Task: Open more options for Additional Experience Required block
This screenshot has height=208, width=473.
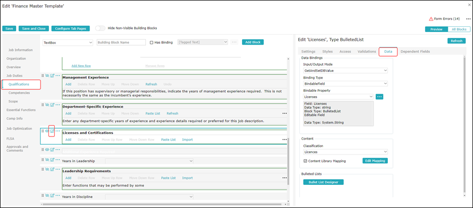Action: click(x=58, y=150)
